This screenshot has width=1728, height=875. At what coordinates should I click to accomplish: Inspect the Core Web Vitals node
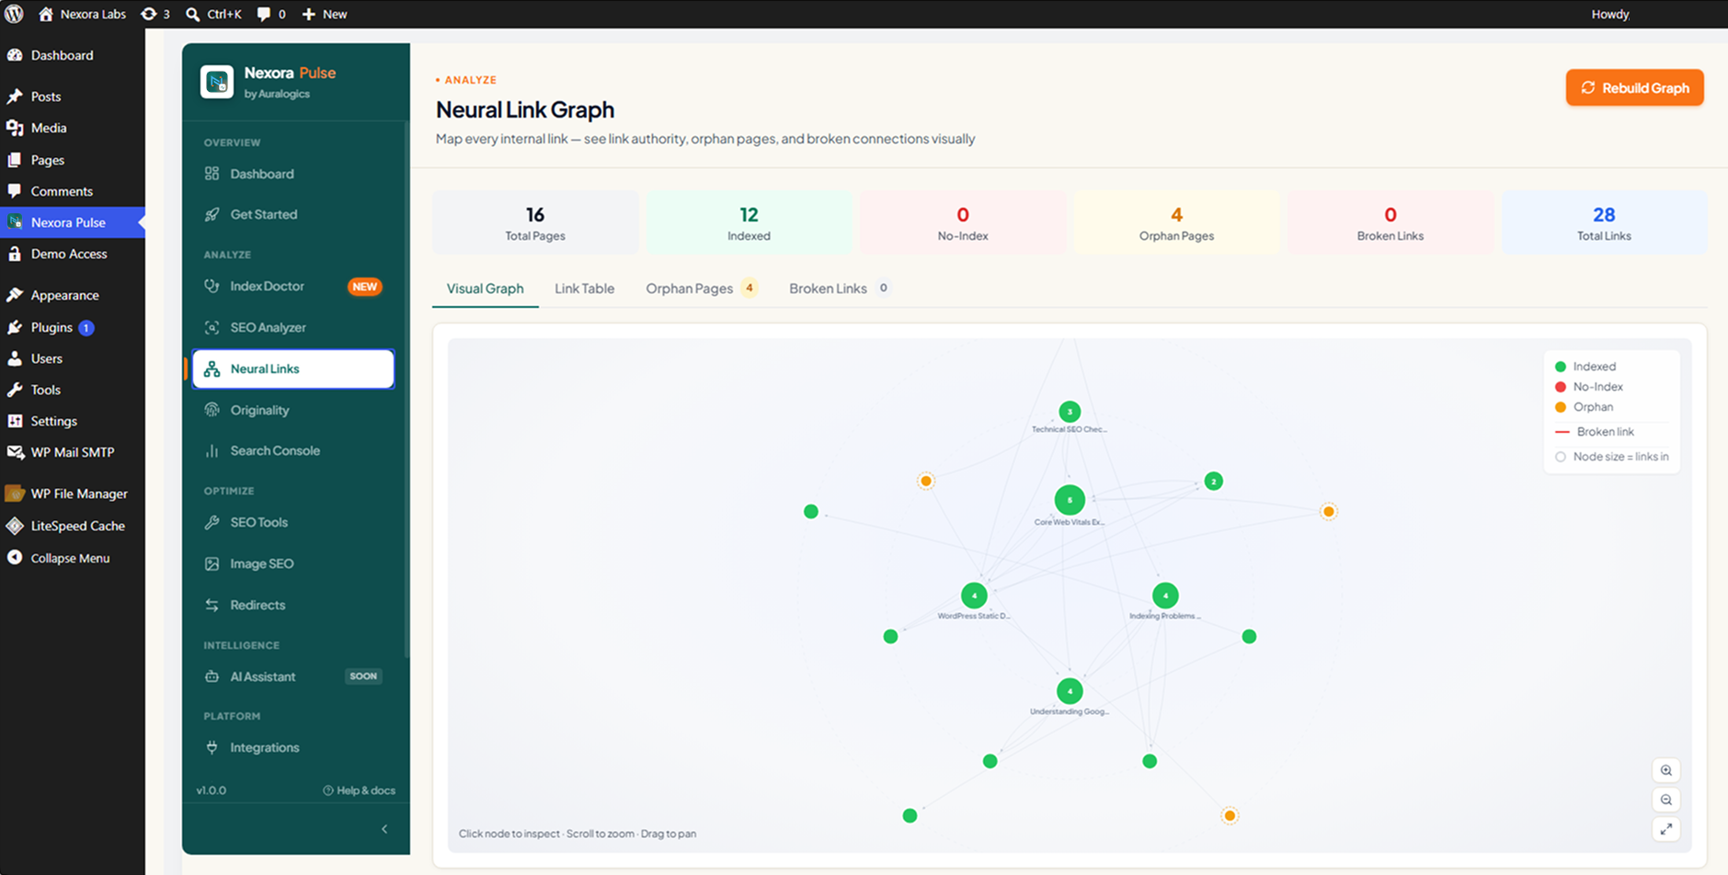point(1070,500)
